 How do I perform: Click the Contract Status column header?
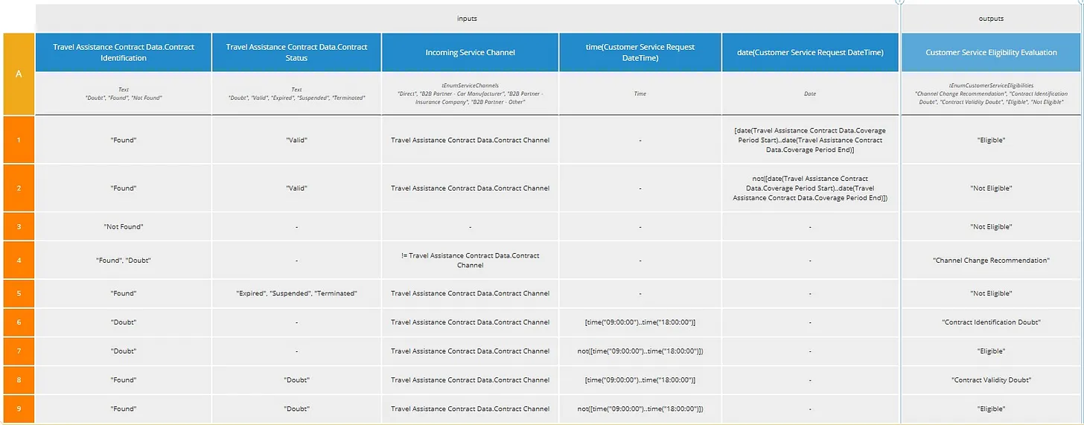click(296, 52)
